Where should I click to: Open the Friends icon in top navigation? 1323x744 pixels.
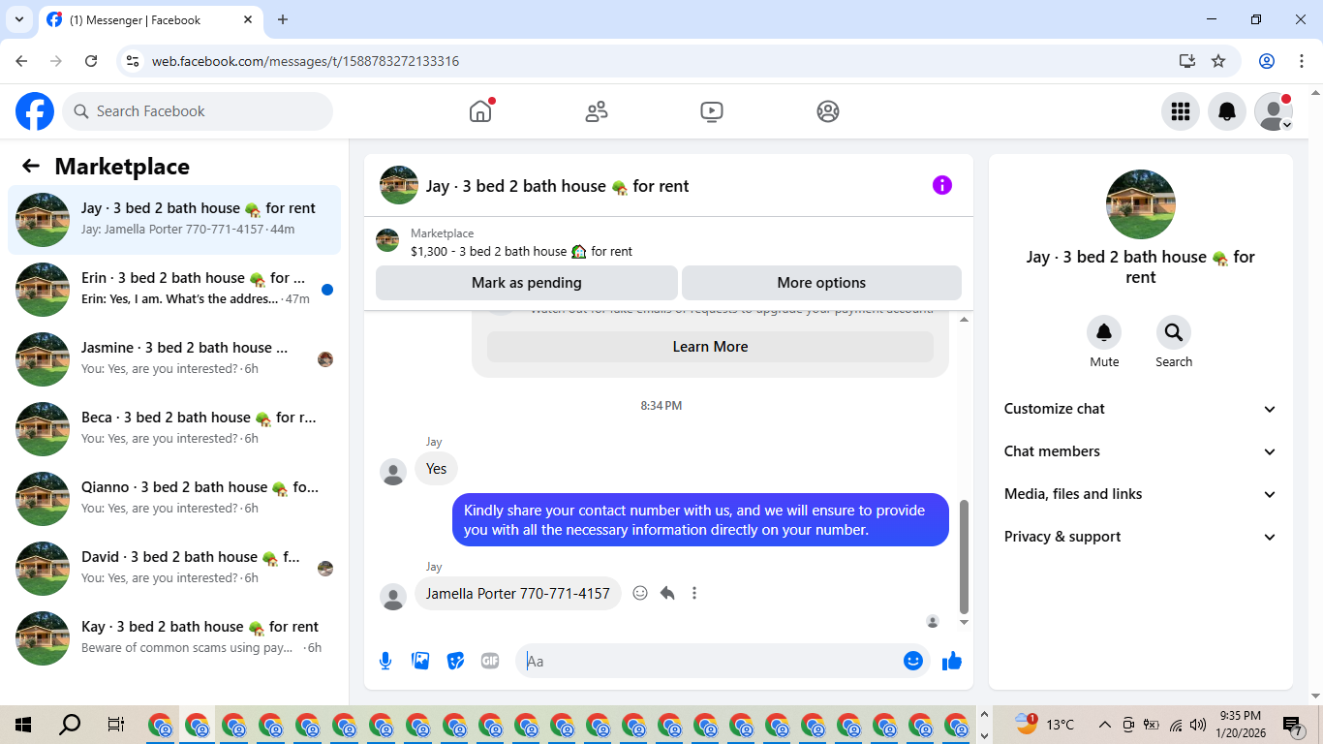[x=597, y=111]
